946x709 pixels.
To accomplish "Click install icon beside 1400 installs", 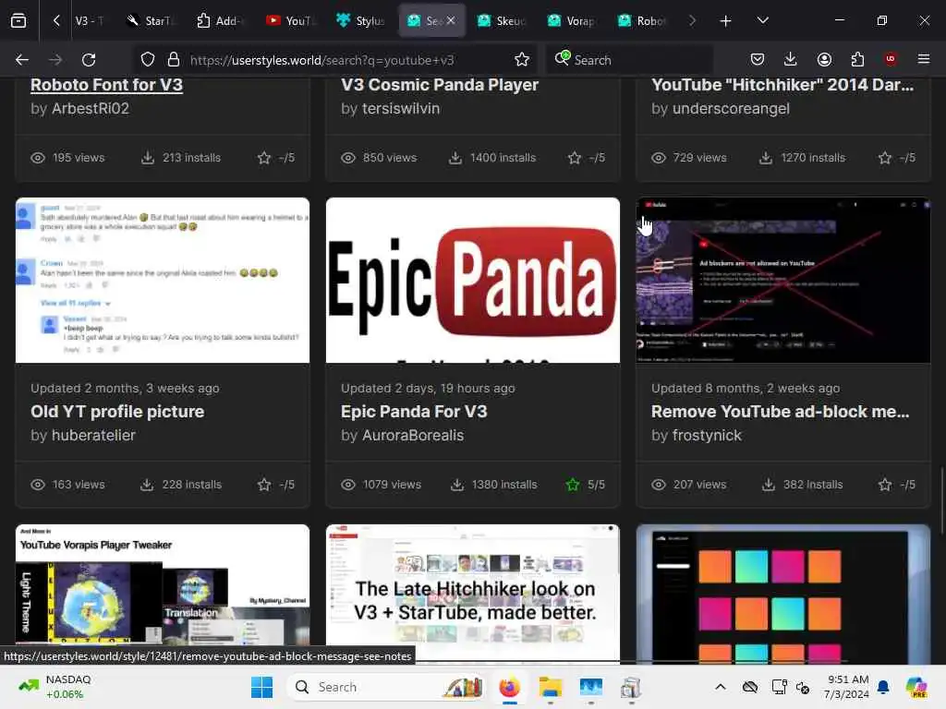I will [455, 158].
